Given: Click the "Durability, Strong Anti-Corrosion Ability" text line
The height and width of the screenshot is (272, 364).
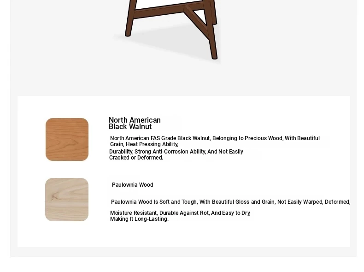Looking at the screenshot, I should (176, 152).
